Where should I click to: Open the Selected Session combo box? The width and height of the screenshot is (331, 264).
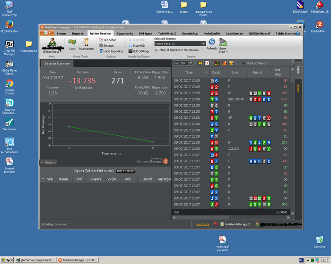180,43
